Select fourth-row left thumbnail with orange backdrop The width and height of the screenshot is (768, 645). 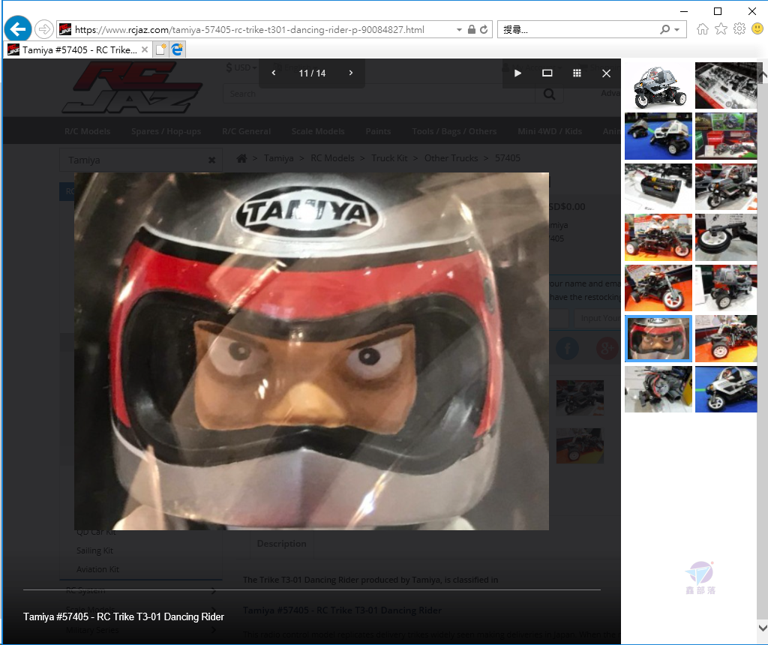[658, 238]
